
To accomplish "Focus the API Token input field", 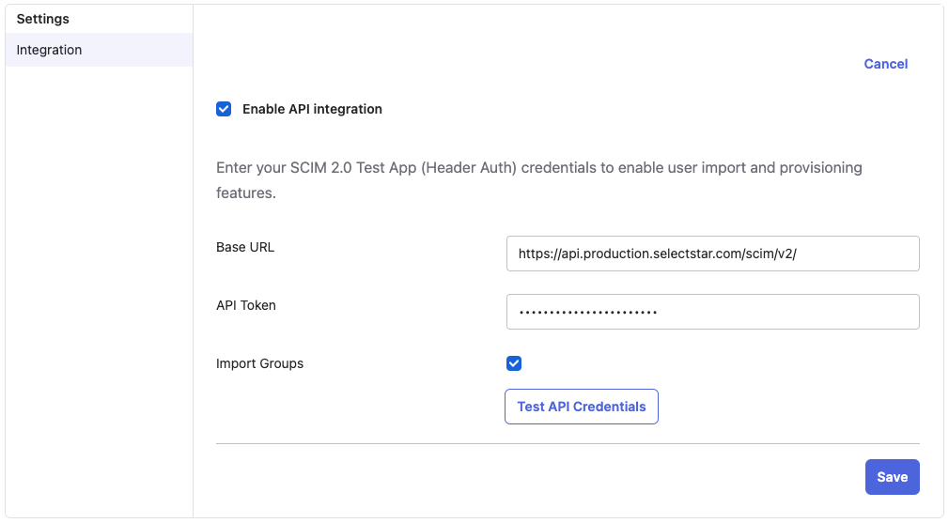I will click(x=712, y=312).
